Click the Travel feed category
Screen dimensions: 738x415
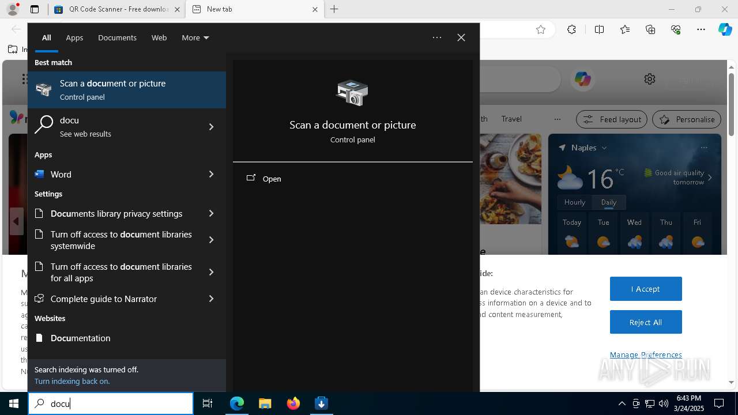click(x=511, y=119)
